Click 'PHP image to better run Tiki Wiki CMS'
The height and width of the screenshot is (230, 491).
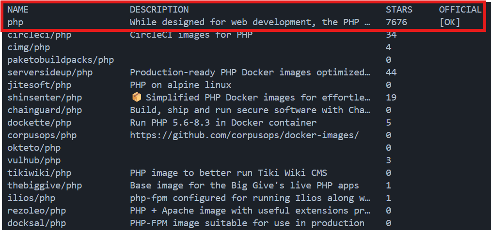(229, 172)
